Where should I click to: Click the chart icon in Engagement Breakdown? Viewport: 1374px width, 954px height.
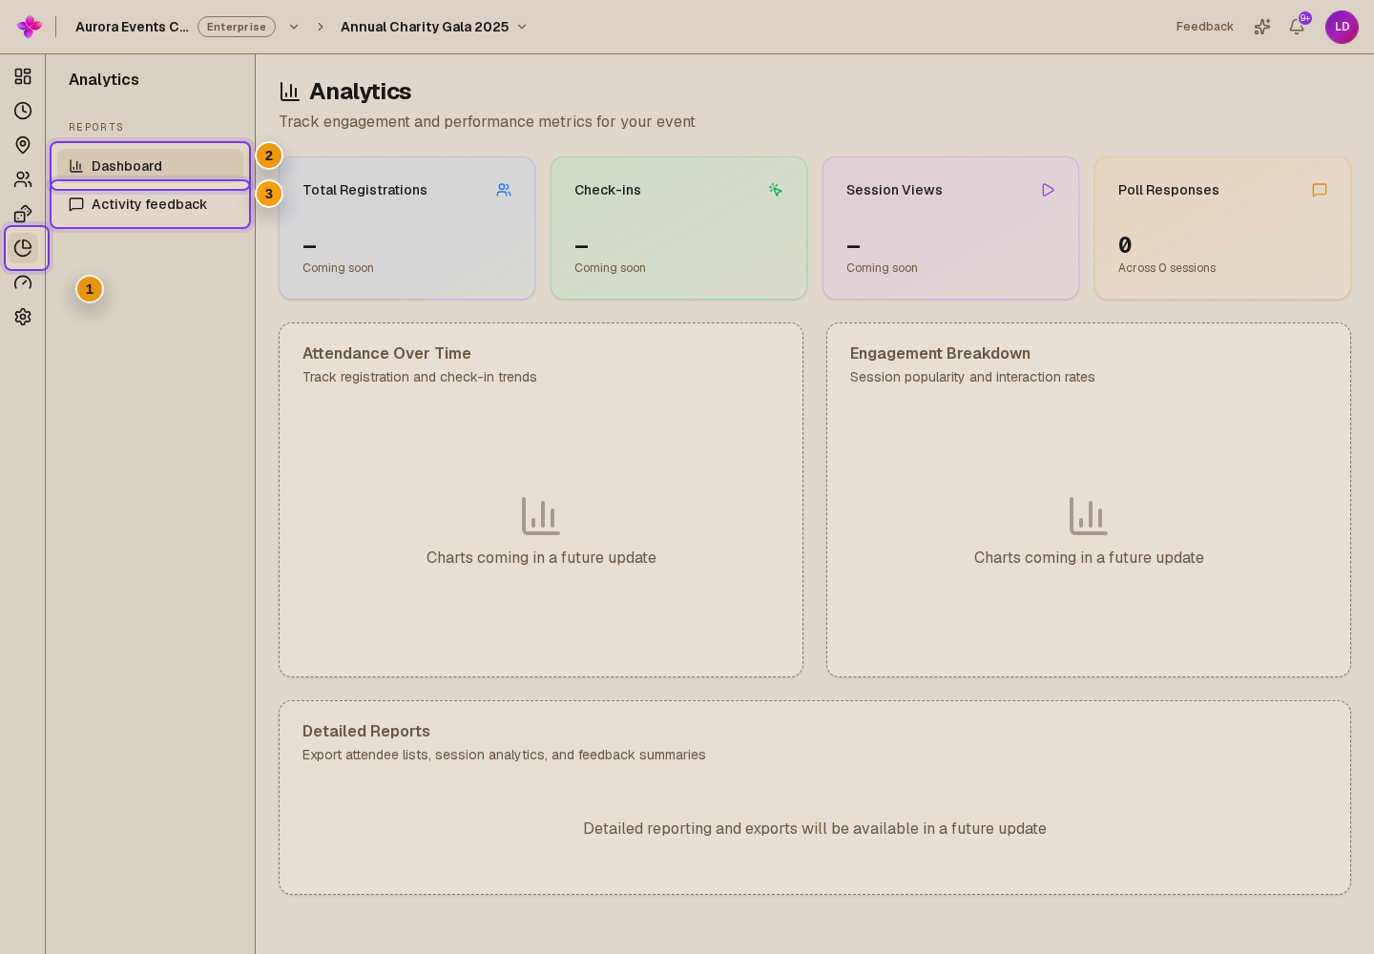(x=1089, y=516)
